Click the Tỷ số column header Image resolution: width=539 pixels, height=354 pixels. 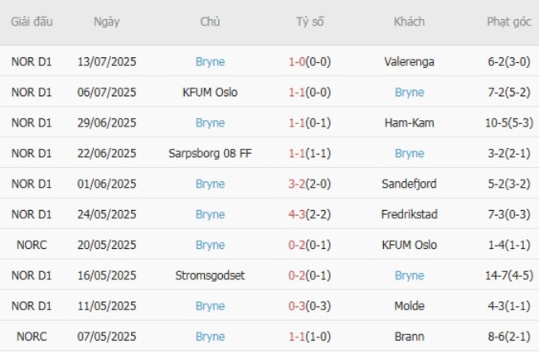click(x=309, y=22)
